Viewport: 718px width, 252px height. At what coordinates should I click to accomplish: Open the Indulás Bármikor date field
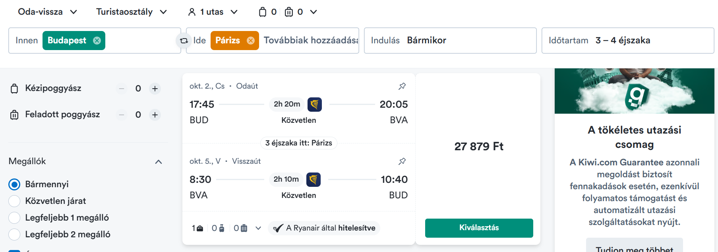pos(450,41)
